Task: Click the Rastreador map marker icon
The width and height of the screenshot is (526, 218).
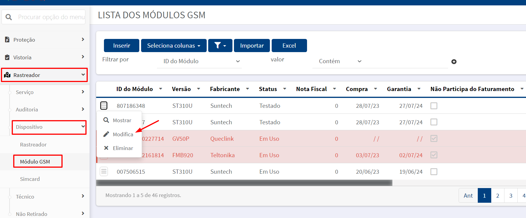Action: point(7,75)
